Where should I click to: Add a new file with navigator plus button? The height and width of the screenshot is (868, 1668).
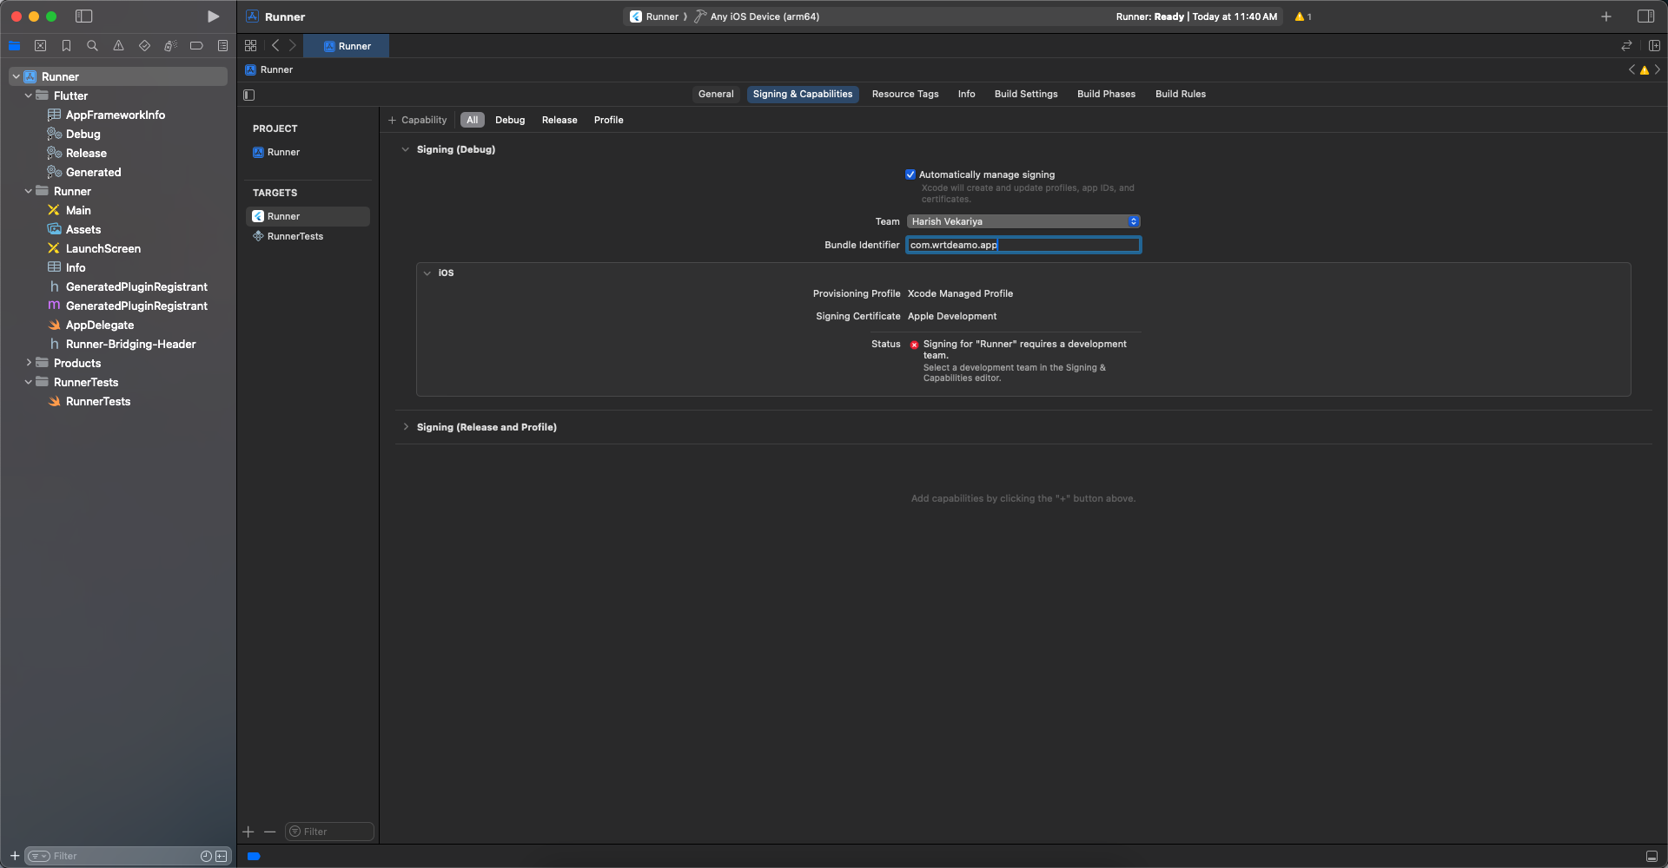[15, 856]
